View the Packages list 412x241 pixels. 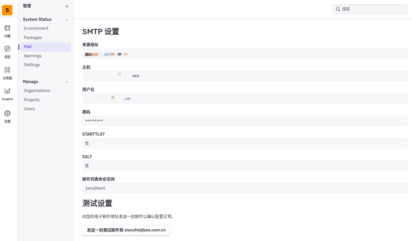pyautogui.click(x=33, y=37)
